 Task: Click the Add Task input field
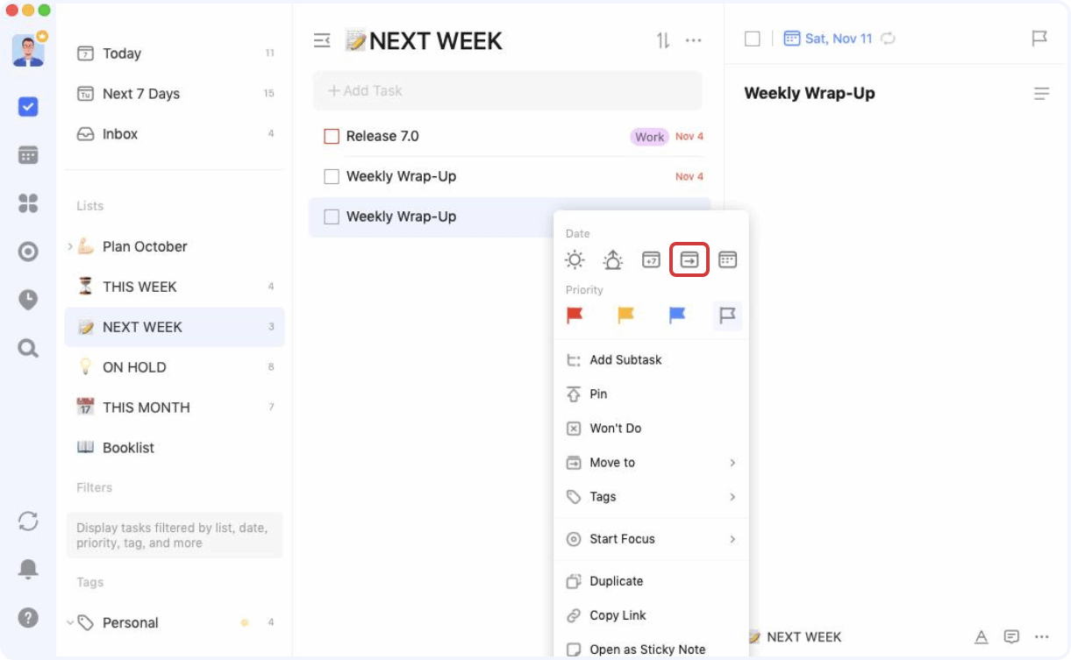[507, 91]
